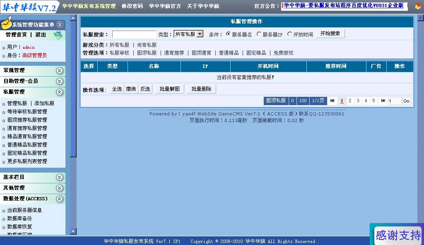Click the 华中华旗 V7.2 logo
The width and height of the screenshot is (424, 245).
tap(29, 7)
